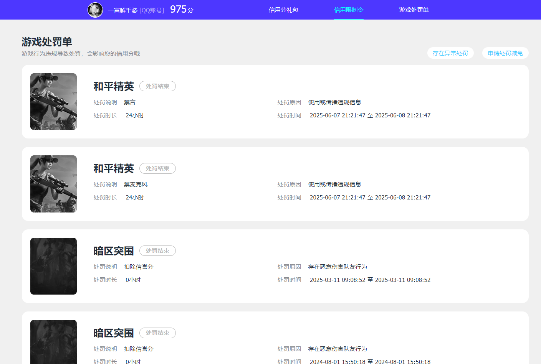Click 处罚结束 badge on the 禁麦克风 card
The height and width of the screenshot is (364, 541).
click(x=157, y=168)
